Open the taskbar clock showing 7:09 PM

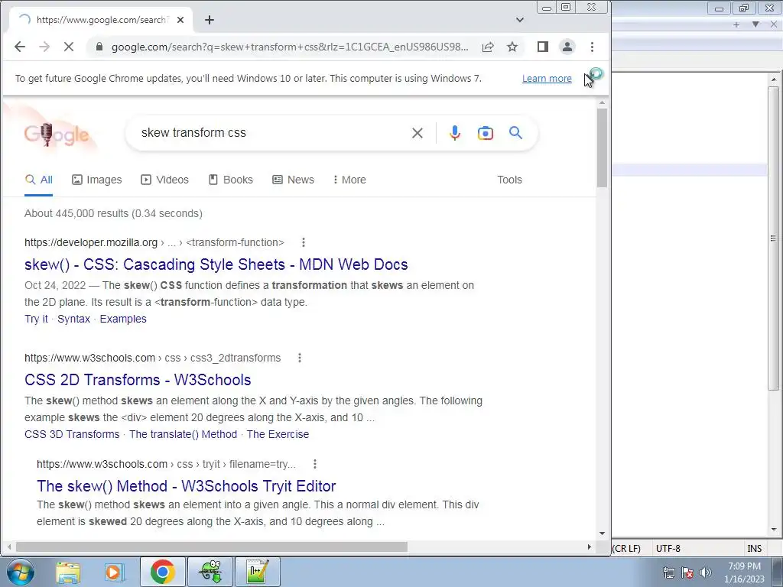tap(744, 572)
